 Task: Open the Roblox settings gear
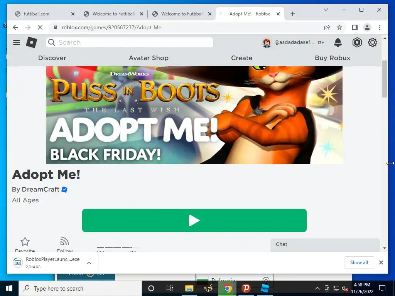372,42
